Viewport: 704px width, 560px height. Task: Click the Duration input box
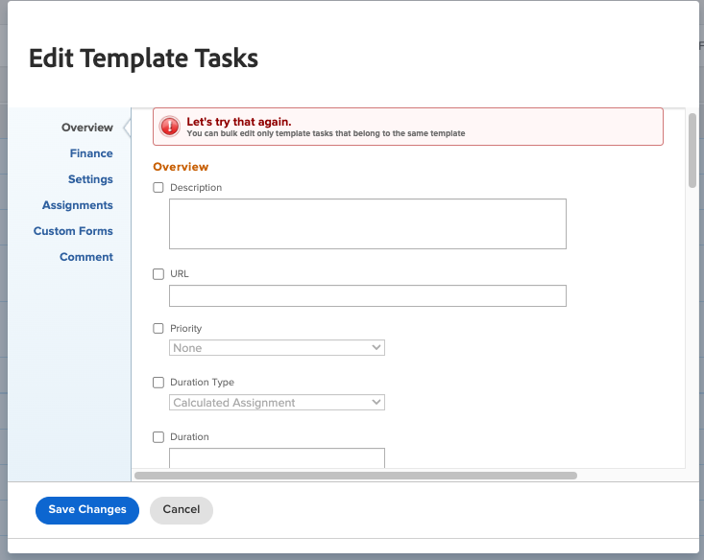coord(277,457)
